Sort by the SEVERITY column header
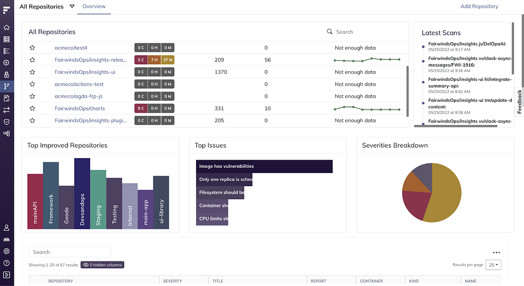The width and height of the screenshot is (524, 286). tap(172, 281)
